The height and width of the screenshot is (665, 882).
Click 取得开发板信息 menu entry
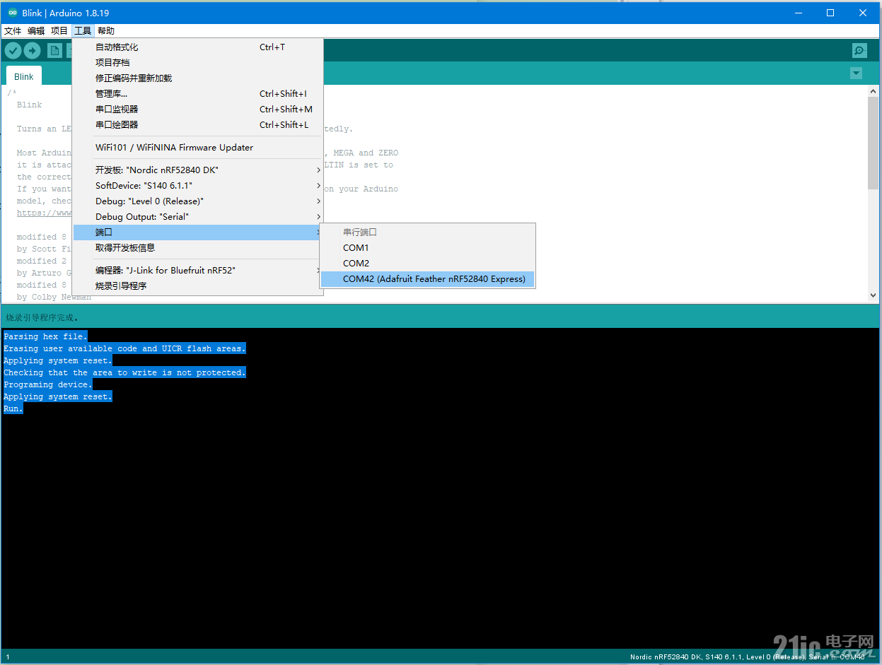click(198, 248)
